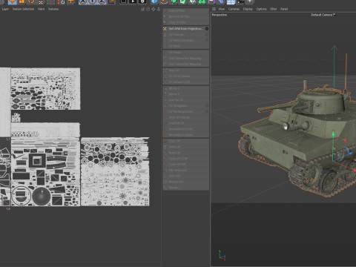This screenshot has height=267, width=356.
Task: Choose Unstitch UV command
Action: point(185,123)
